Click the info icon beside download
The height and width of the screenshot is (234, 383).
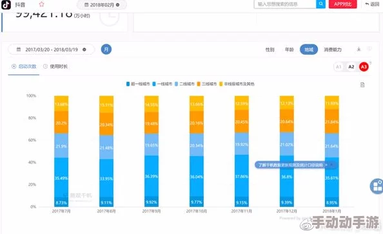(369, 49)
